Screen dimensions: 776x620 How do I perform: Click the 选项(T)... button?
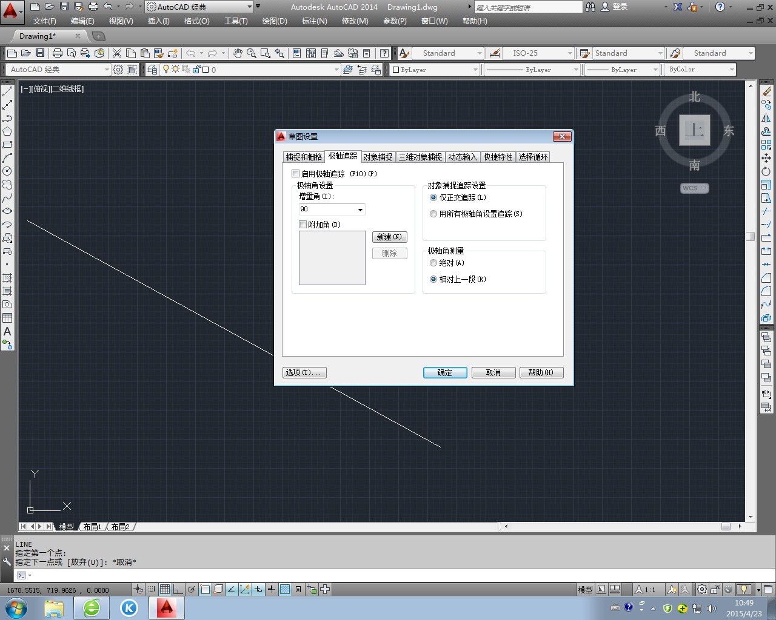tap(304, 372)
